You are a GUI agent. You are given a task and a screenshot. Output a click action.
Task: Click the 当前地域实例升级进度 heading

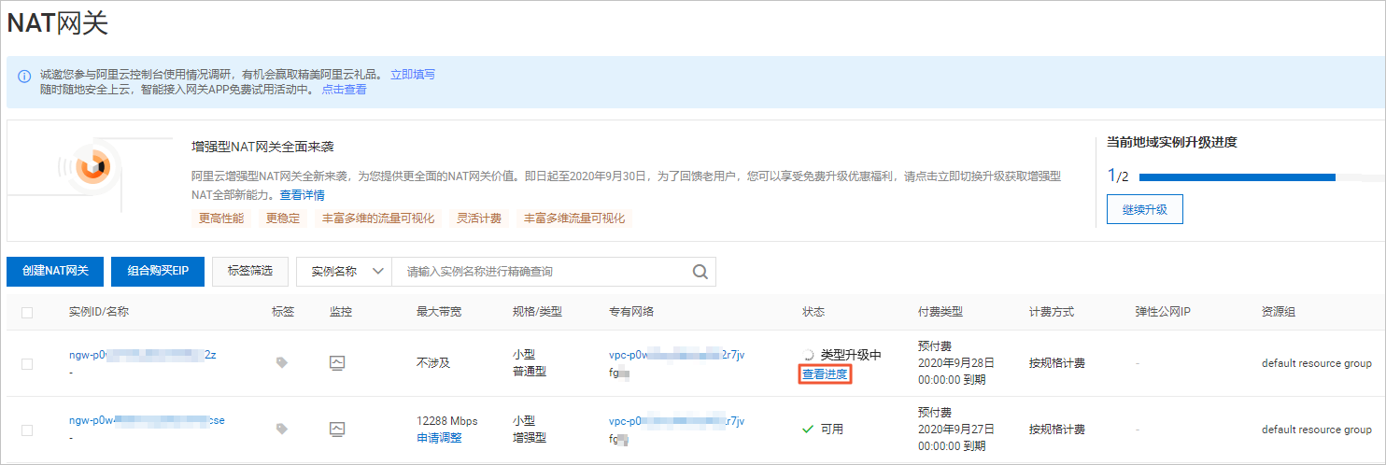tap(1173, 143)
